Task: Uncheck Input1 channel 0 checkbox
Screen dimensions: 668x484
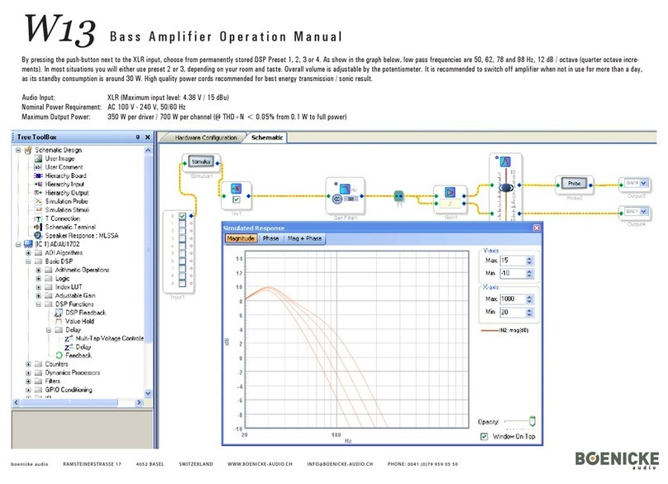Action: (183, 216)
